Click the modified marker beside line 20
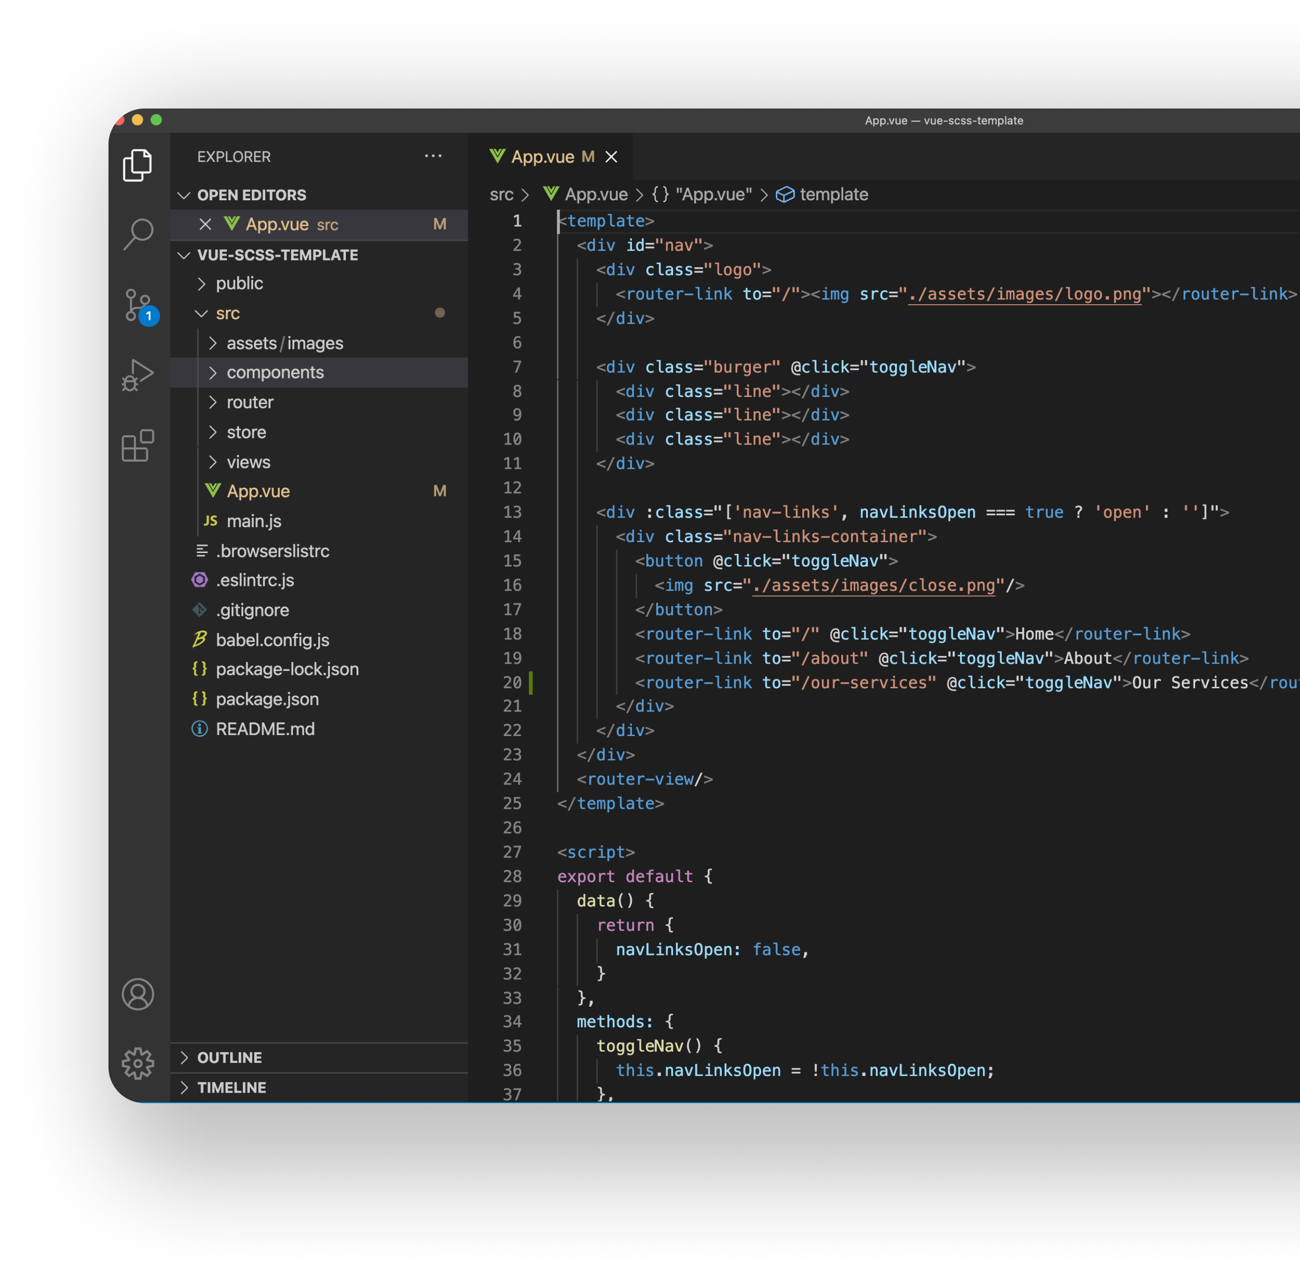This screenshot has width=1300, height=1284. coord(531,682)
